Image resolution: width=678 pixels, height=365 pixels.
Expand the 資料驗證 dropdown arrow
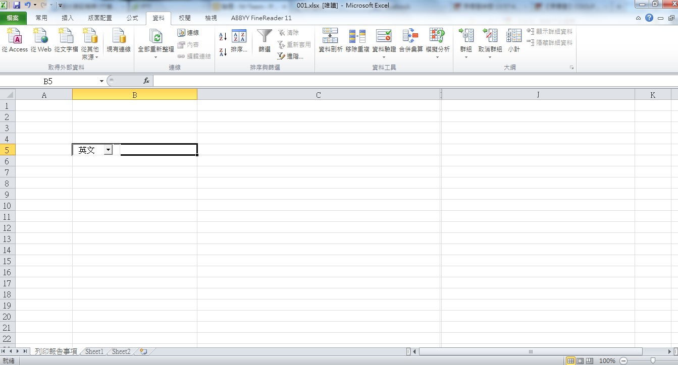pos(384,56)
